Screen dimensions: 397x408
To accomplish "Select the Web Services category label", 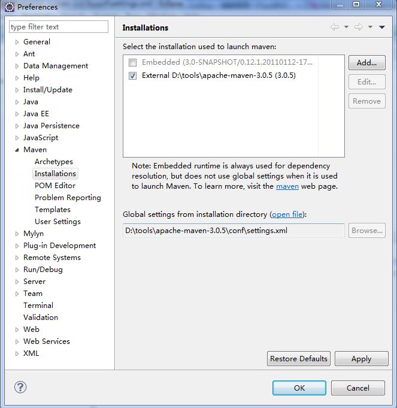I will 47,341.
